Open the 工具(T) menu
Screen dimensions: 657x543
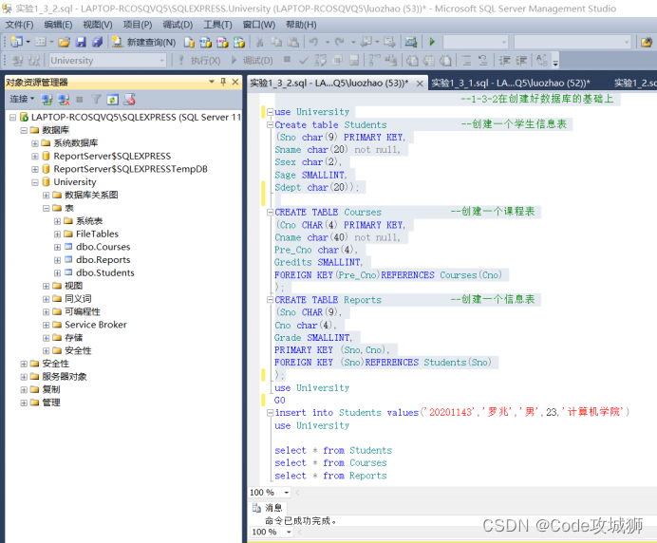[217, 25]
